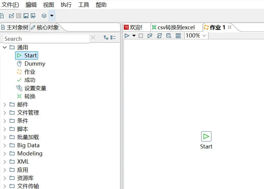Image resolution: width=264 pixels, height=189 pixels.
Task: Open the 工具 menu
Action: pos(83,5)
